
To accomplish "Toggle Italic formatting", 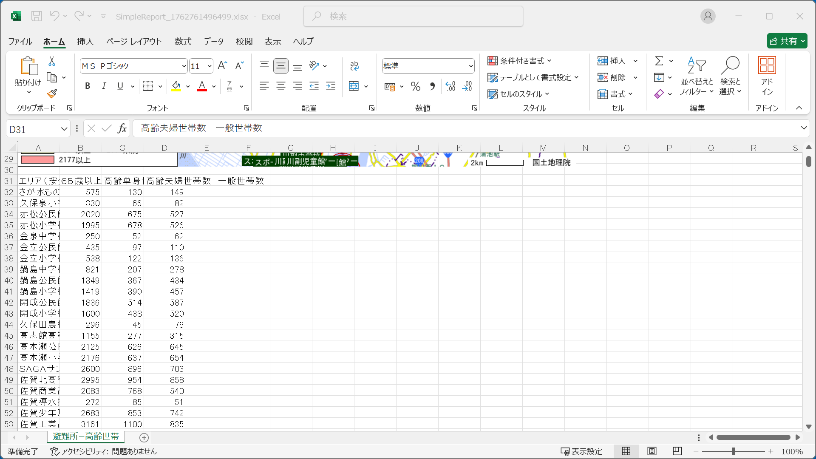I will coord(104,86).
